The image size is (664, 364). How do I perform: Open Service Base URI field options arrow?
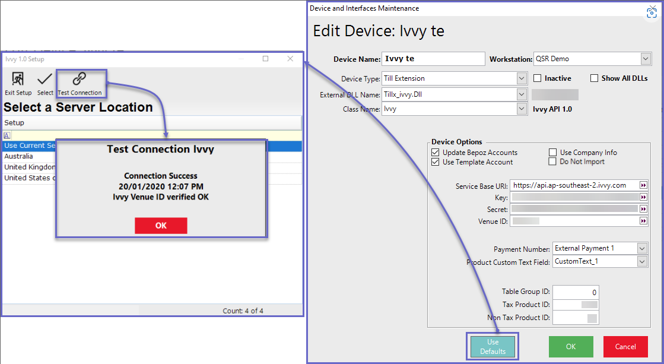[643, 185]
